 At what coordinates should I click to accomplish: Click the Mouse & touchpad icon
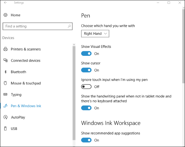5,83
